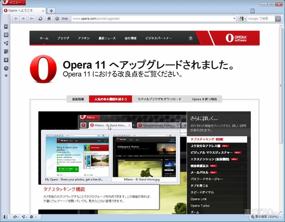Open the History clock panel in the sidebar
The image size is (285, 222).
6,68
